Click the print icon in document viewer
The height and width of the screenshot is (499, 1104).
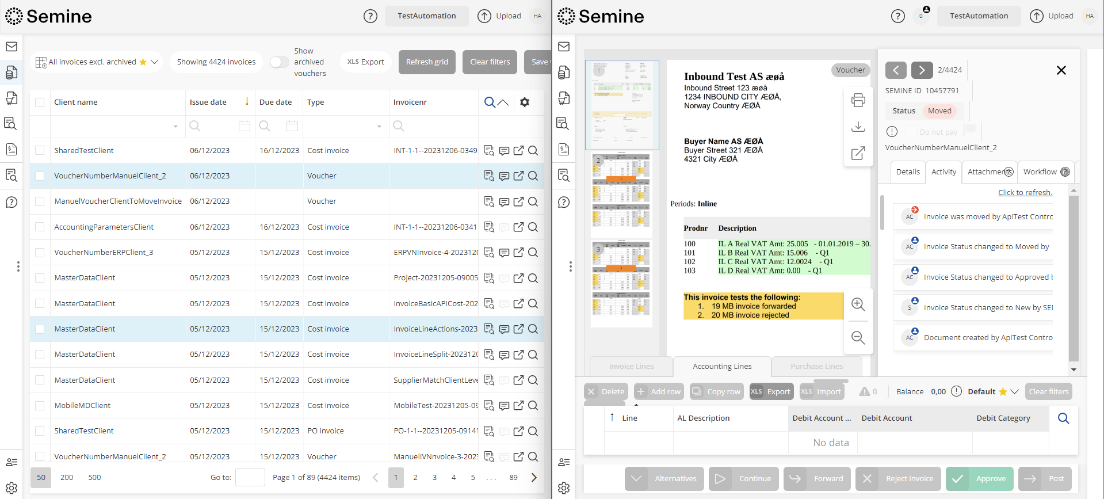tap(858, 100)
